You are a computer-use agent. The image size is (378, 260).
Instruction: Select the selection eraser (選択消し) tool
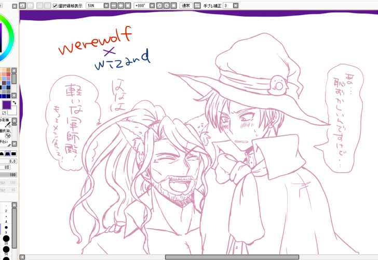(5, 133)
